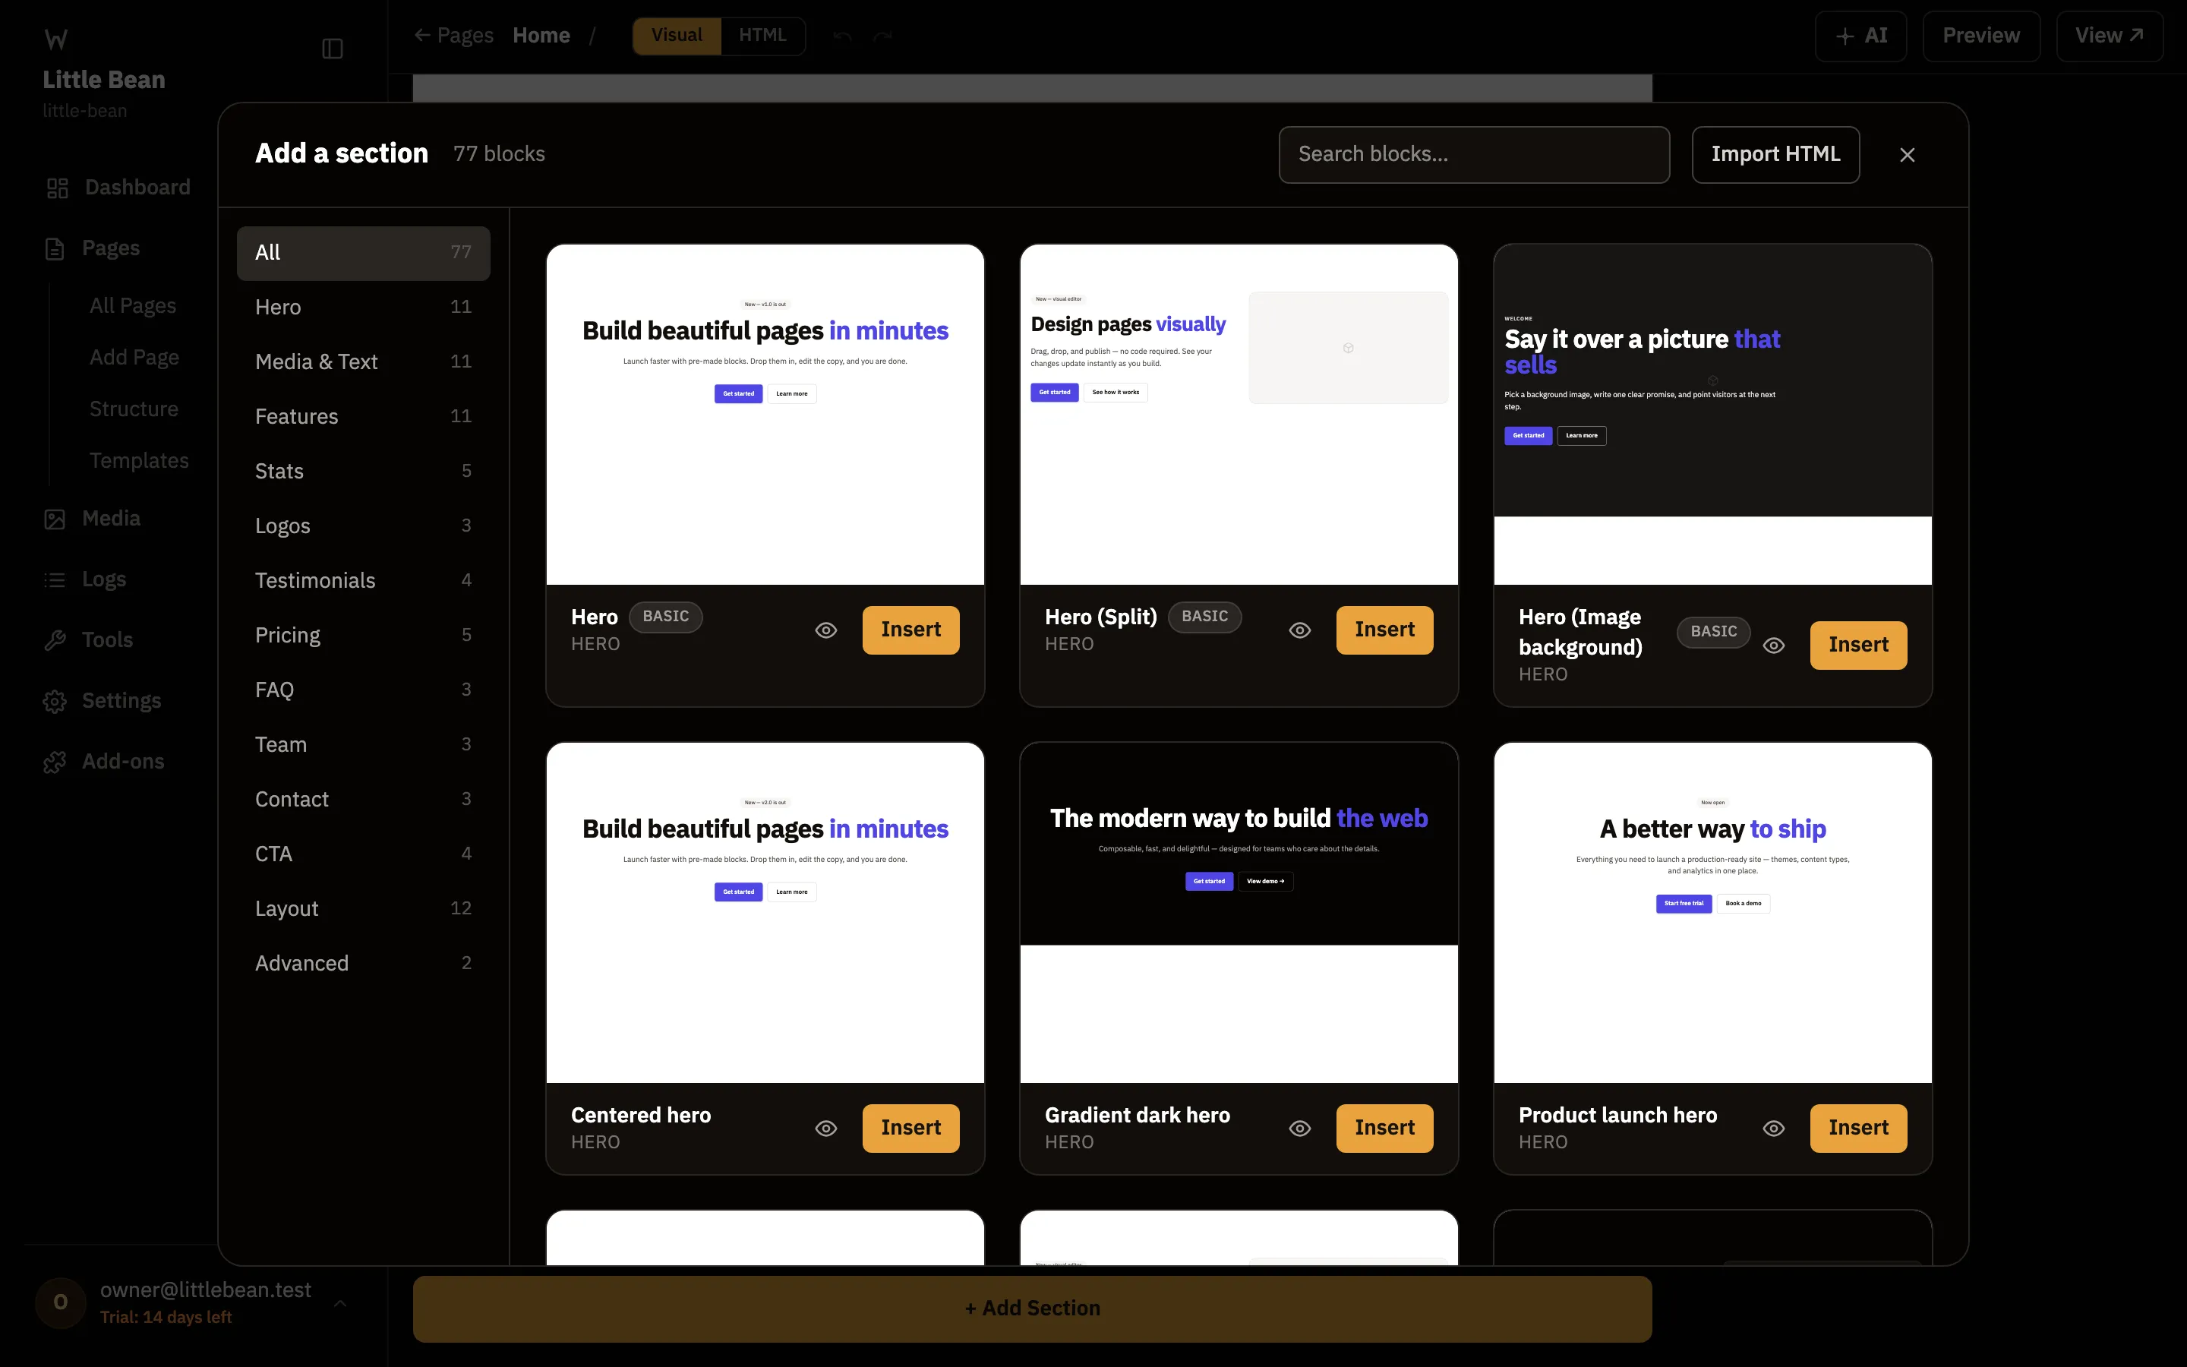Insert the Hero (Split) block
Screen dimensions: 2187x1367
1384,630
